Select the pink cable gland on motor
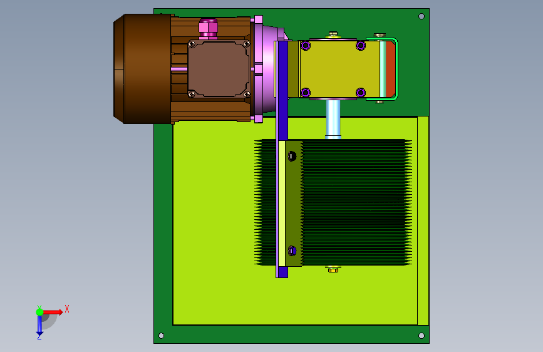 click(x=208, y=28)
